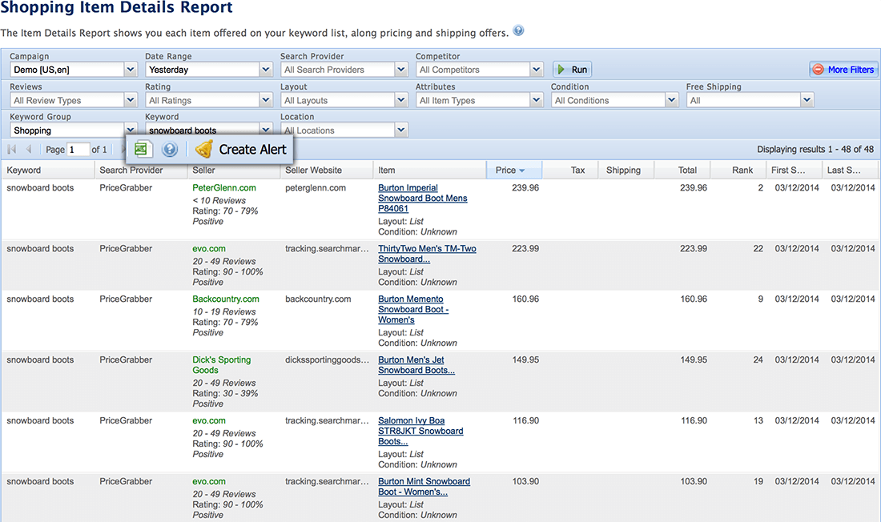Image resolution: width=881 pixels, height=522 pixels.
Task: Click the Page number input field
Action: pyautogui.click(x=78, y=150)
